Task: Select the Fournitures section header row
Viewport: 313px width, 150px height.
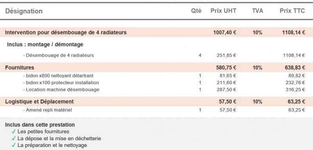Action: pos(156,67)
